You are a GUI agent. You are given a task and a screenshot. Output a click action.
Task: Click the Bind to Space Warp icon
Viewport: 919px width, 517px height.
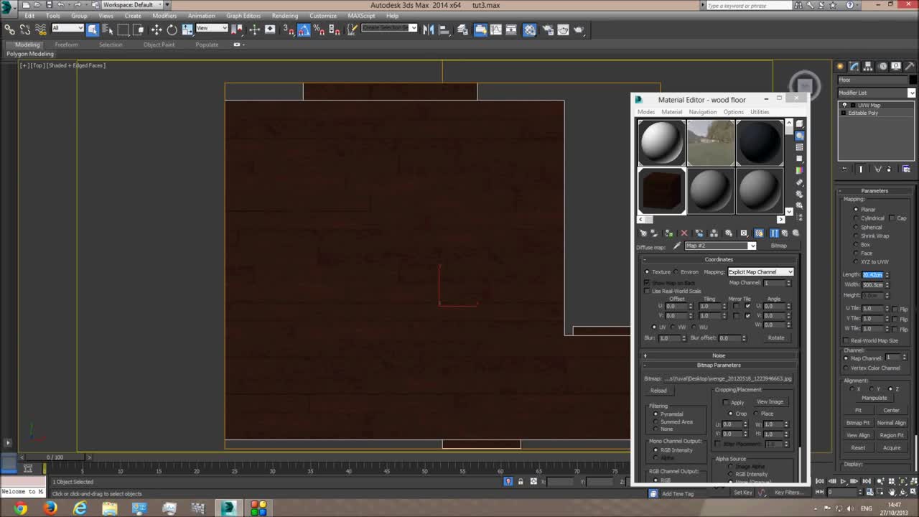(41, 29)
